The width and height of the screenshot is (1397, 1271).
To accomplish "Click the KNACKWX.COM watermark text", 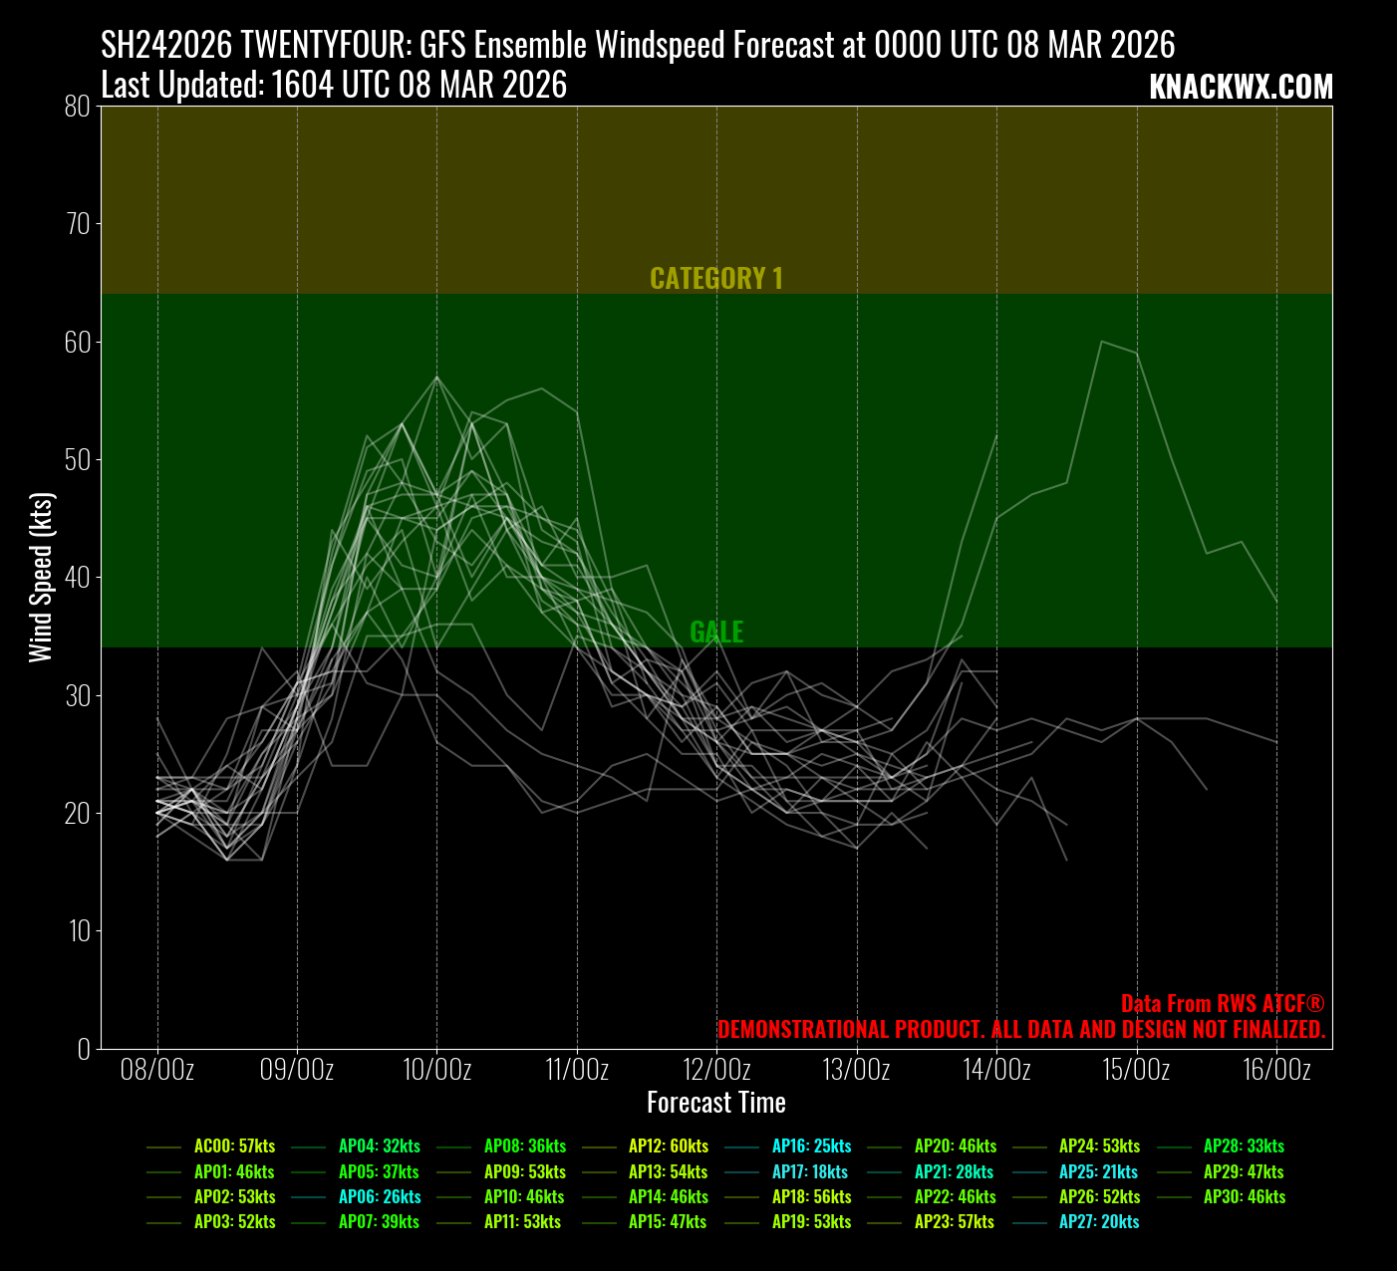I will 1241,88.
